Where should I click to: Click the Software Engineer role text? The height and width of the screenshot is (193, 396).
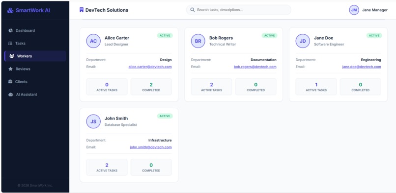click(x=329, y=45)
